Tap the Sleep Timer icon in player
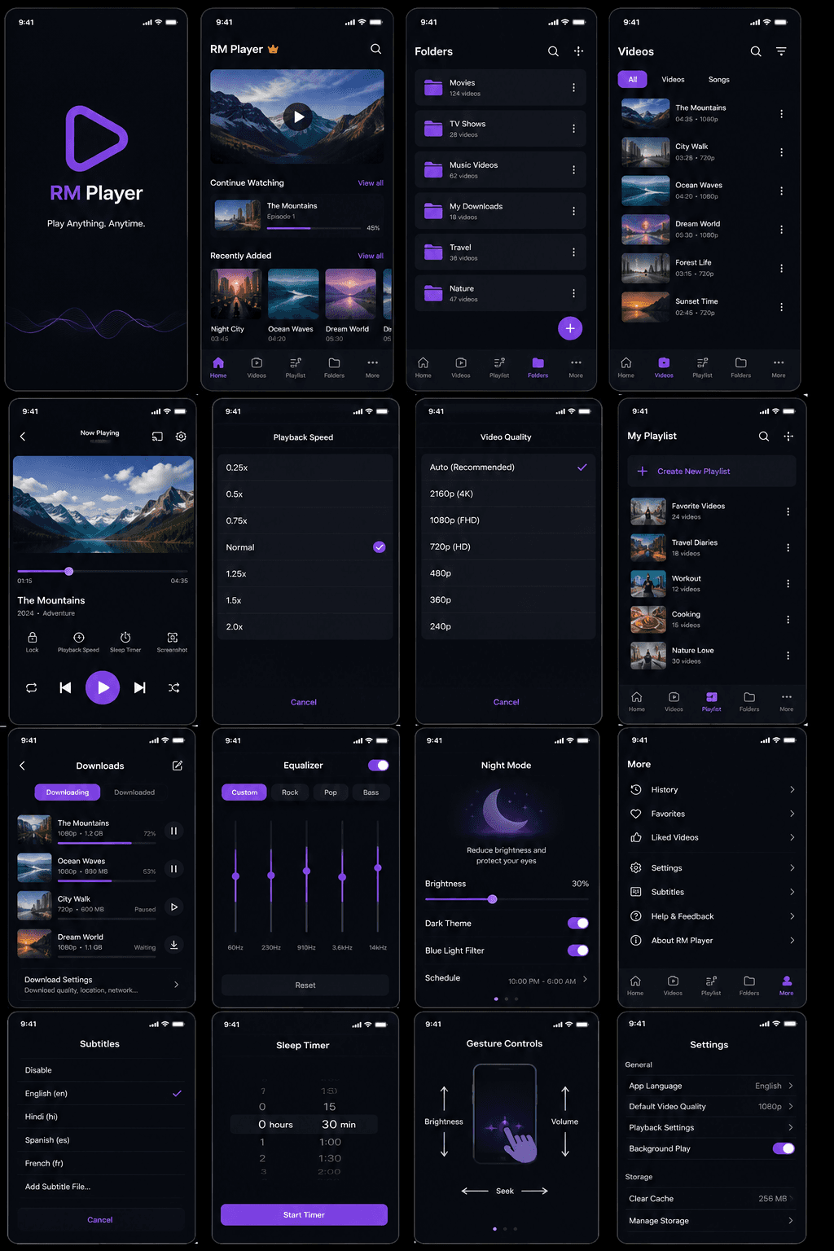The width and height of the screenshot is (834, 1251). 125,638
